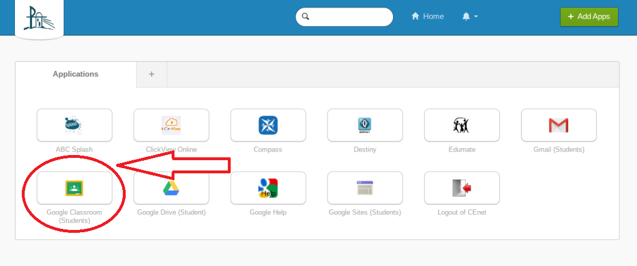Open Gmail (Students) tile
Image resolution: width=637 pixels, height=266 pixels.
[x=558, y=125]
